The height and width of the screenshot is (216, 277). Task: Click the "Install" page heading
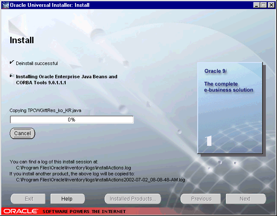tap(22, 40)
